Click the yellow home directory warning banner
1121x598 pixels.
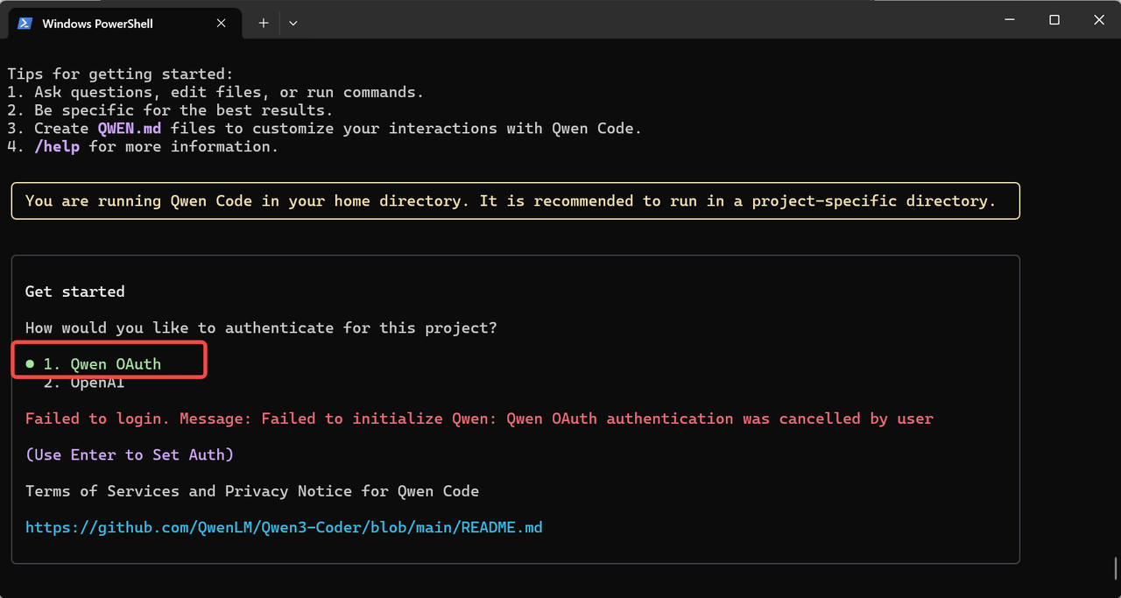(515, 201)
